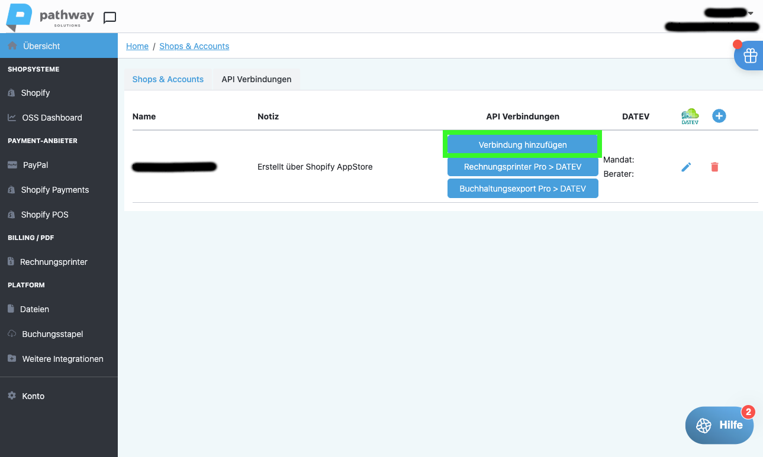This screenshot has height=457, width=763.
Task: Switch to the API Verbindungen tab
Action: [x=256, y=79]
